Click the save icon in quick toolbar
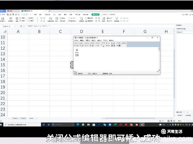This screenshot has height=144, width=193. (7, 15)
